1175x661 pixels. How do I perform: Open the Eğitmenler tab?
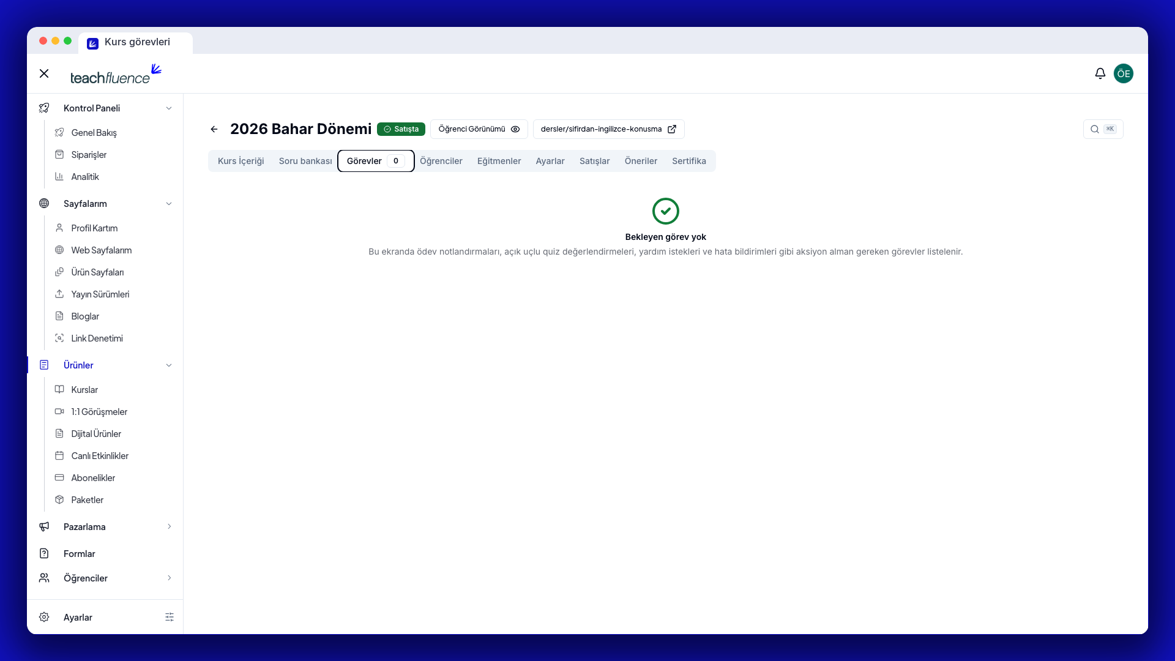[499, 161]
